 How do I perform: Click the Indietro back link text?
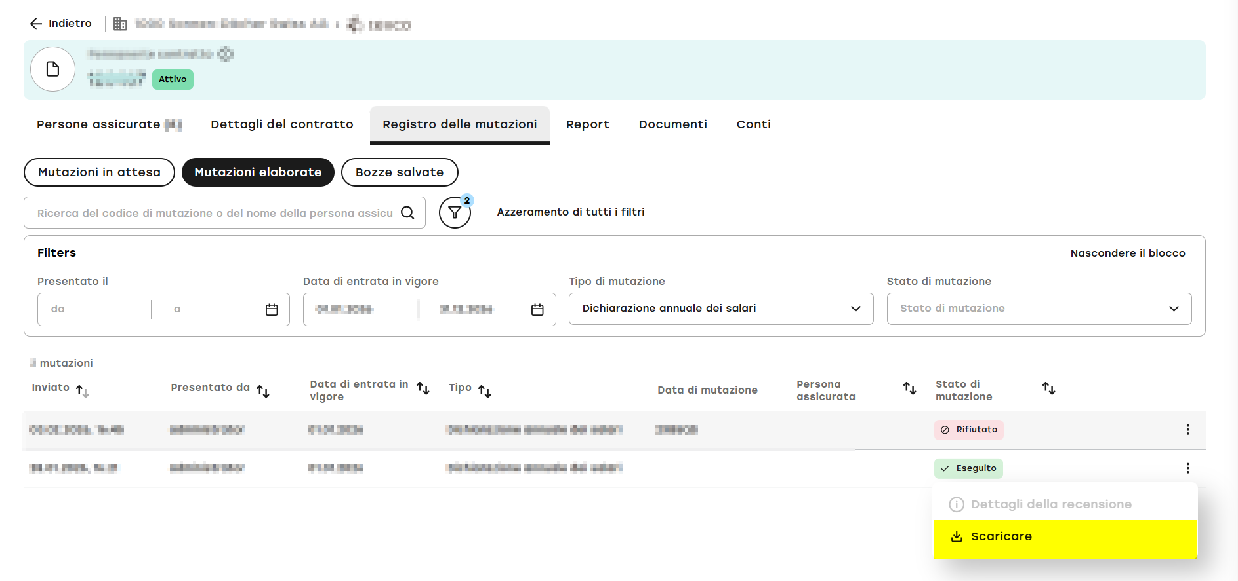(x=70, y=24)
